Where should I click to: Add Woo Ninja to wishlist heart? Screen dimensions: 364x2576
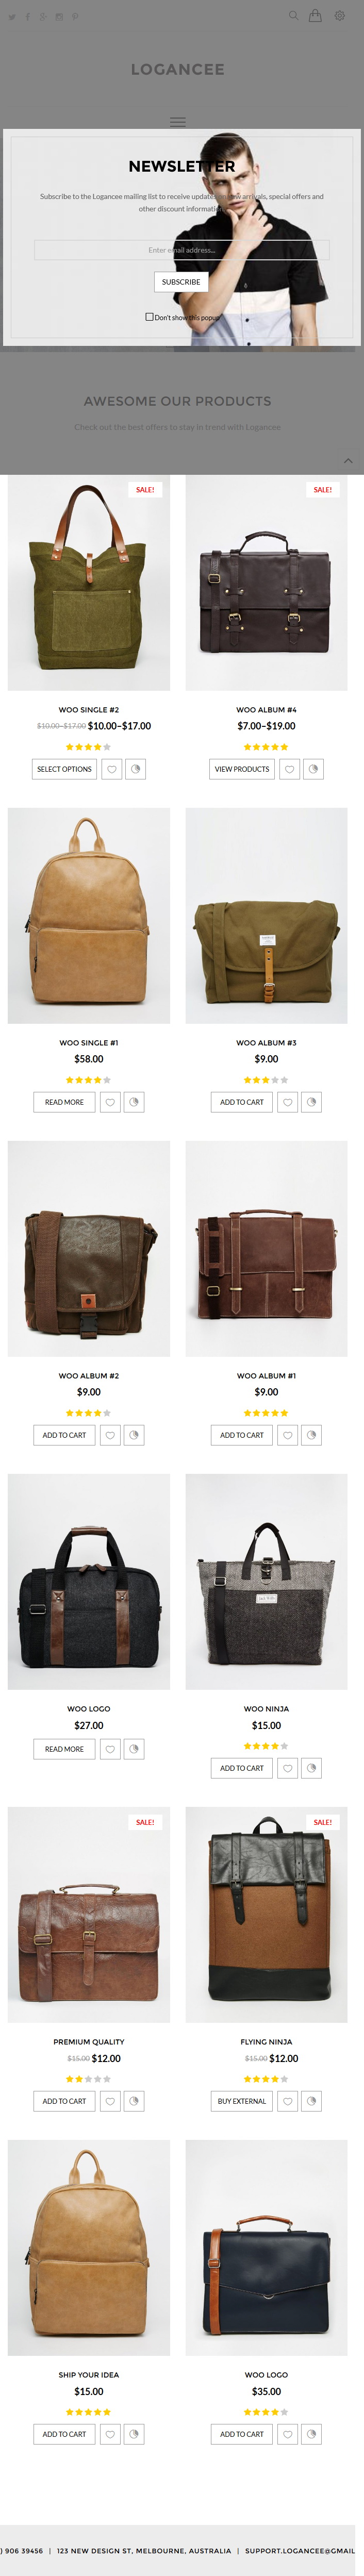tap(288, 1768)
